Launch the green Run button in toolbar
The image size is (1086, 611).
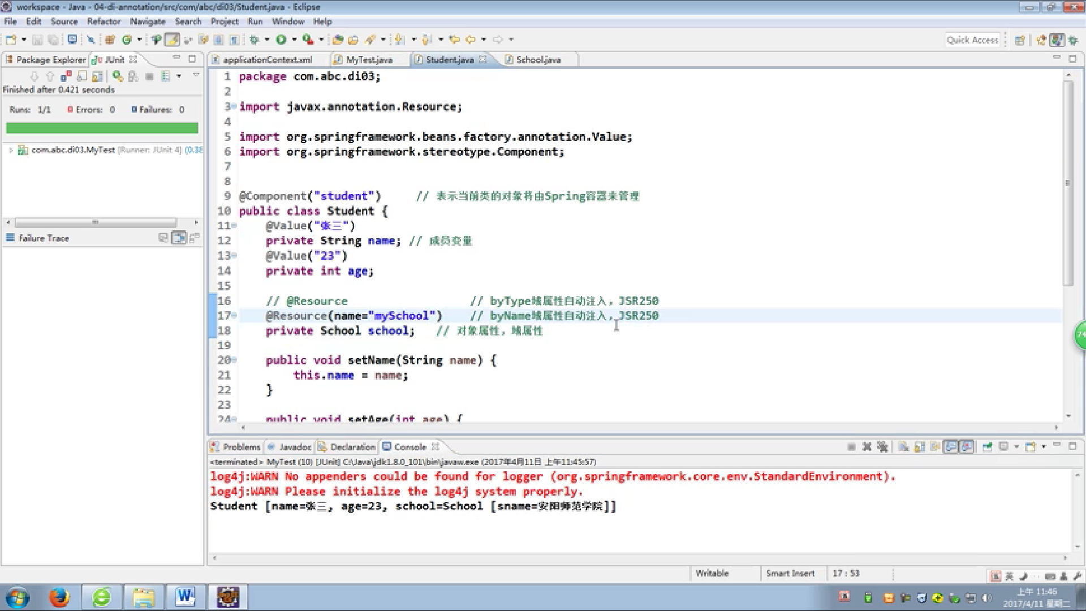point(281,40)
